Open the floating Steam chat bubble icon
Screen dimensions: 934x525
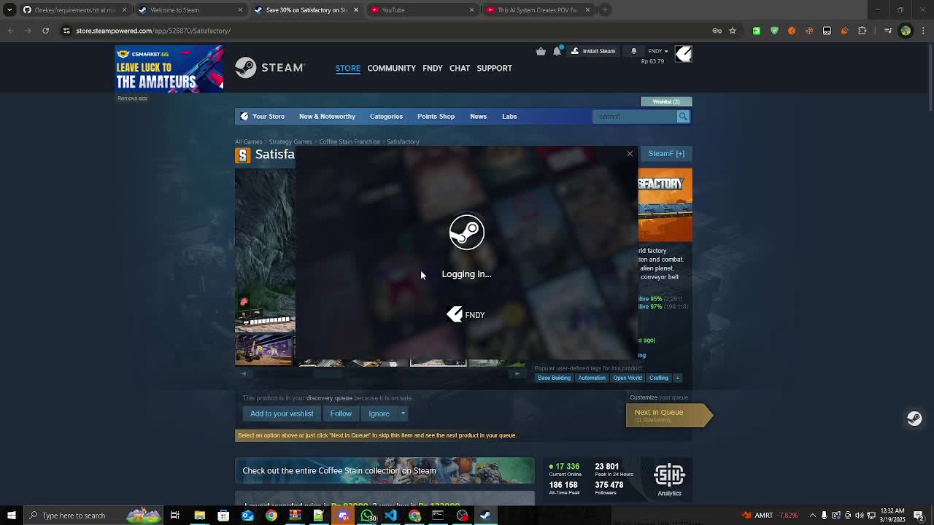click(914, 419)
